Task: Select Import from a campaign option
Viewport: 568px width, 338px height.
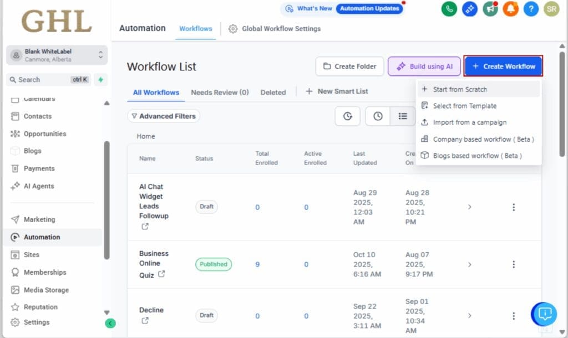Action: [469, 122]
